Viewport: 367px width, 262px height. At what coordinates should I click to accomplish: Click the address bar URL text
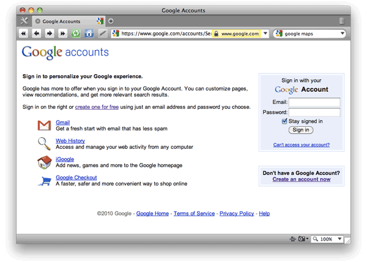pyautogui.click(x=166, y=34)
